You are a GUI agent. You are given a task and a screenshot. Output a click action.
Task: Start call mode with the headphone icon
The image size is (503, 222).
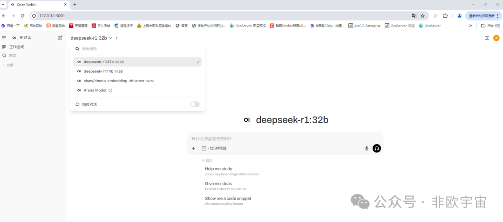[377, 148]
